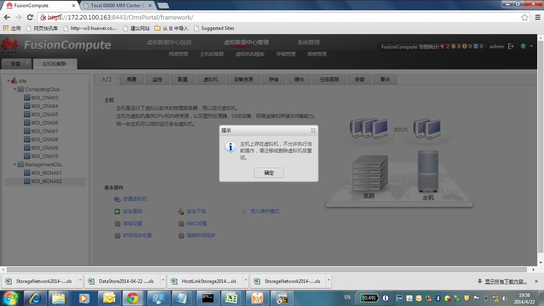This screenshot has height=306, width=544.
Task: Open the 虚拟数据中心监控 menu
Action: point(169,42)
